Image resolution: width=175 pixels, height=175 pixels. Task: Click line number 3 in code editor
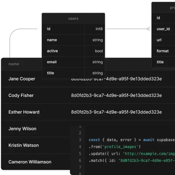pyautogui.click(x=80, y=140)
